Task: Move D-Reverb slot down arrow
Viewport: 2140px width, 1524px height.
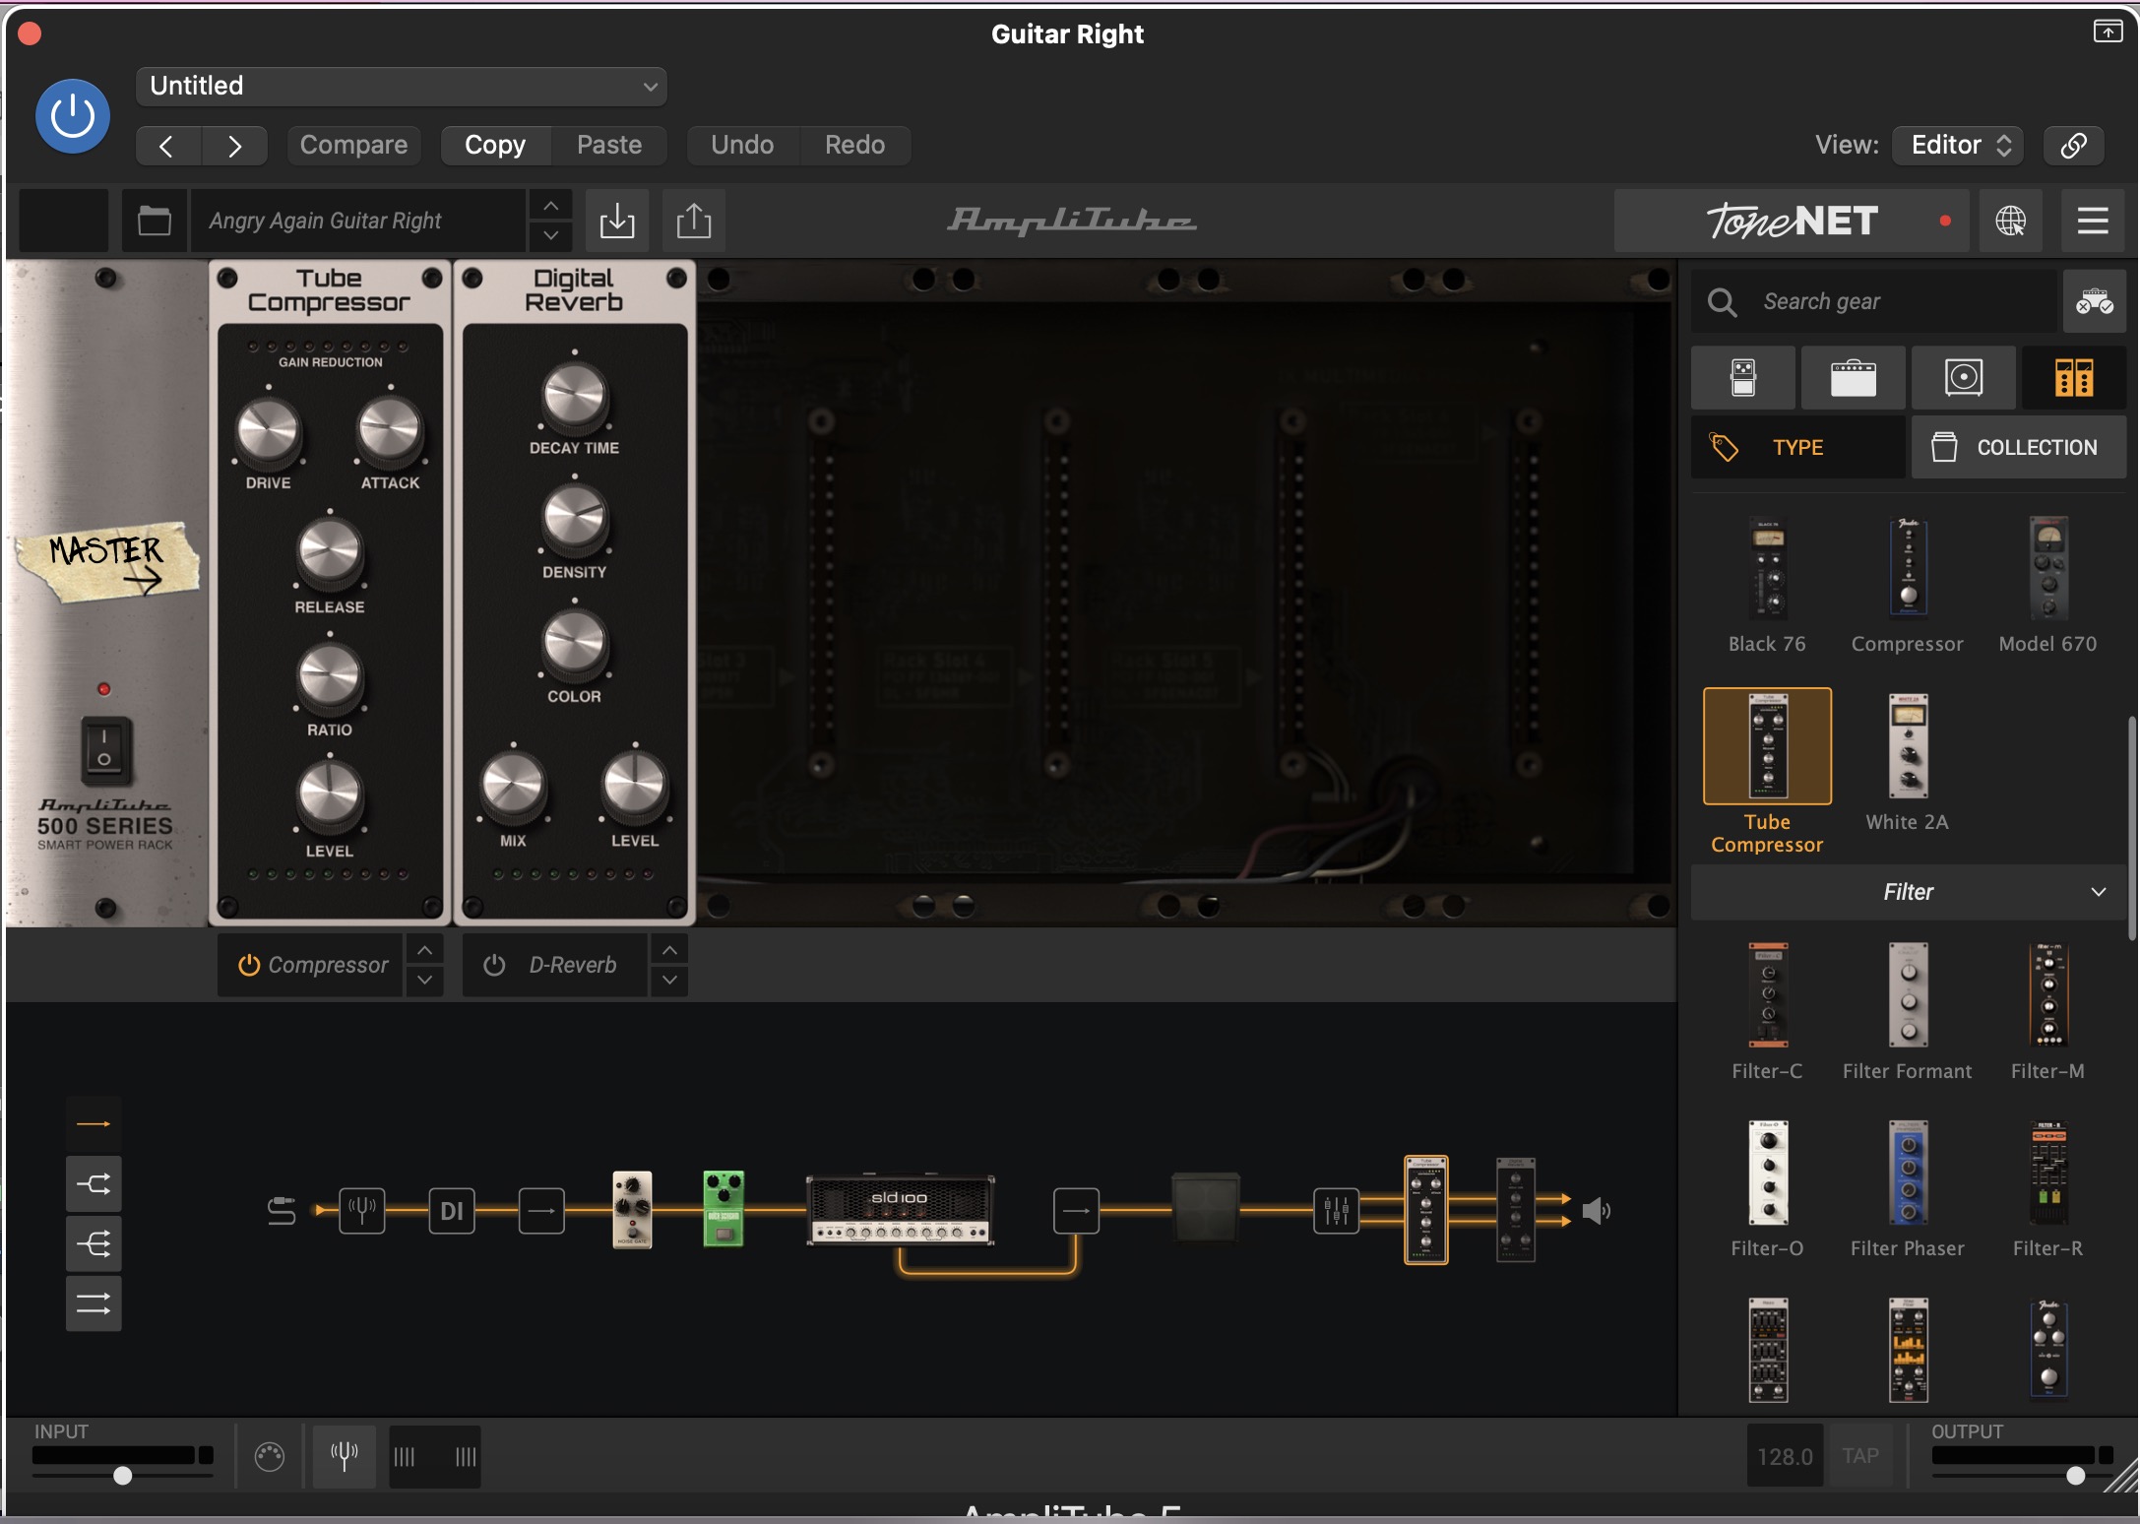Action: (669, 981)
